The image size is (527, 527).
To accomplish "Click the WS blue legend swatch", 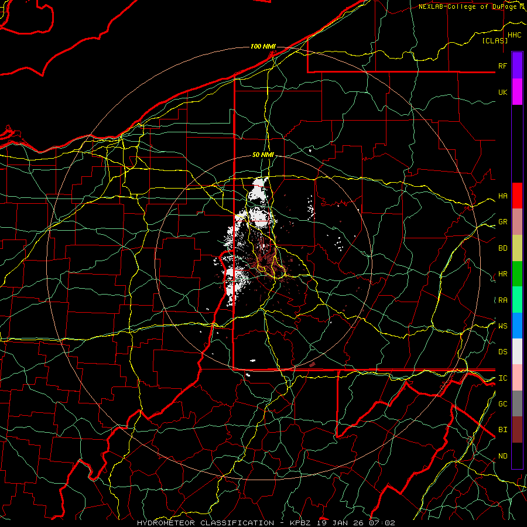I will (x=517, y=326).
